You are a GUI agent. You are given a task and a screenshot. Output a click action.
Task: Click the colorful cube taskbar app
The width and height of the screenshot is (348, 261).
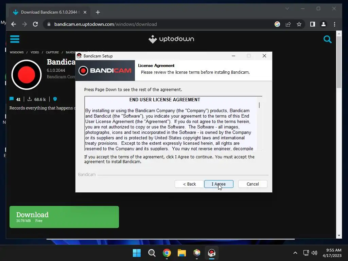click(197, 253)
